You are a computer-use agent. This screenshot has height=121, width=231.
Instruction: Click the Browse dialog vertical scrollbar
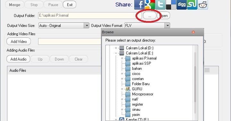point(195,83)
